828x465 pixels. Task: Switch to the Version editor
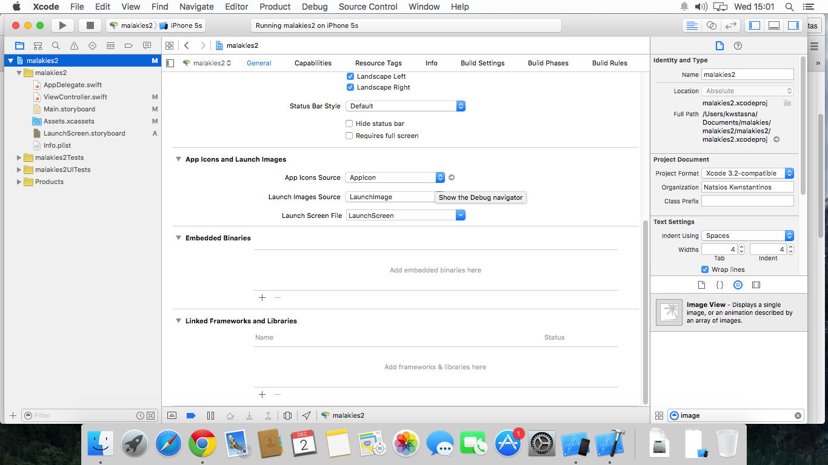(731, 25)
